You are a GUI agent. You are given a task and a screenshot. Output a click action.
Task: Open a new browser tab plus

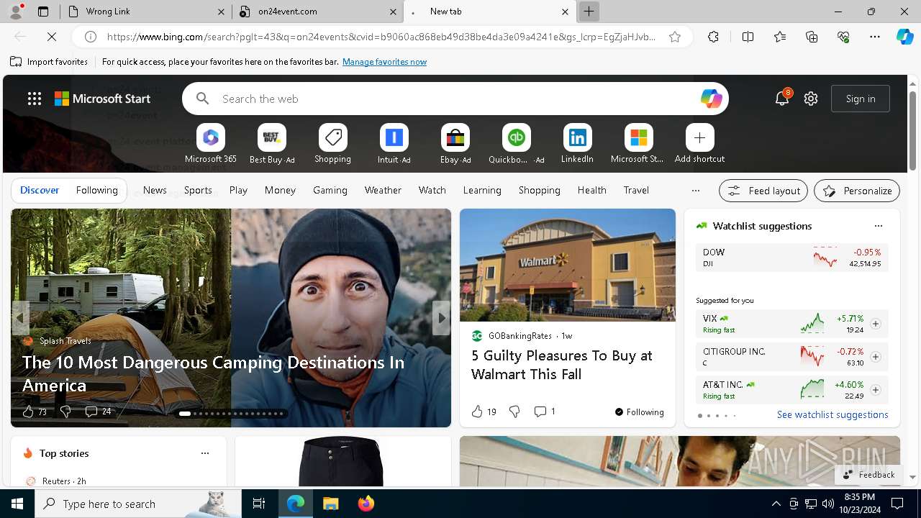pos(589,12)
